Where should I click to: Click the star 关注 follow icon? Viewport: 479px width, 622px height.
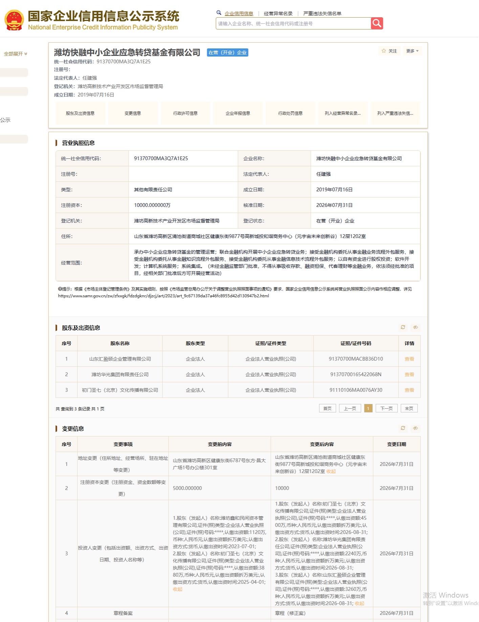[384, 51]
